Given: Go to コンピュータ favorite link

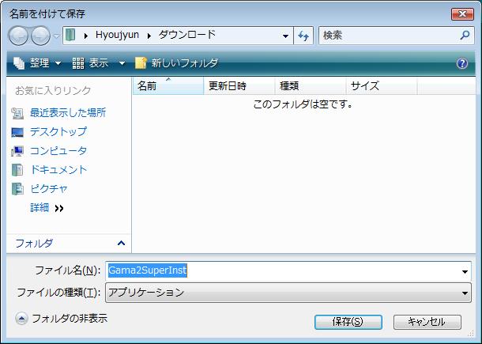Looking at the screenshot, I should coord(58,151).
